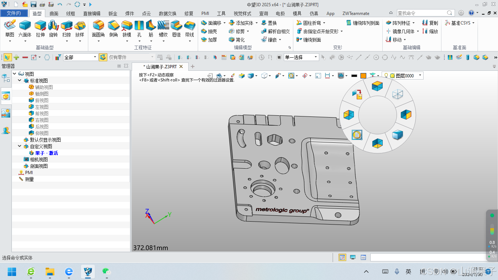Choose the 加厚 thicken tool
The height and width of the screenshot is (280, 498).
click(x=209, y=40)
